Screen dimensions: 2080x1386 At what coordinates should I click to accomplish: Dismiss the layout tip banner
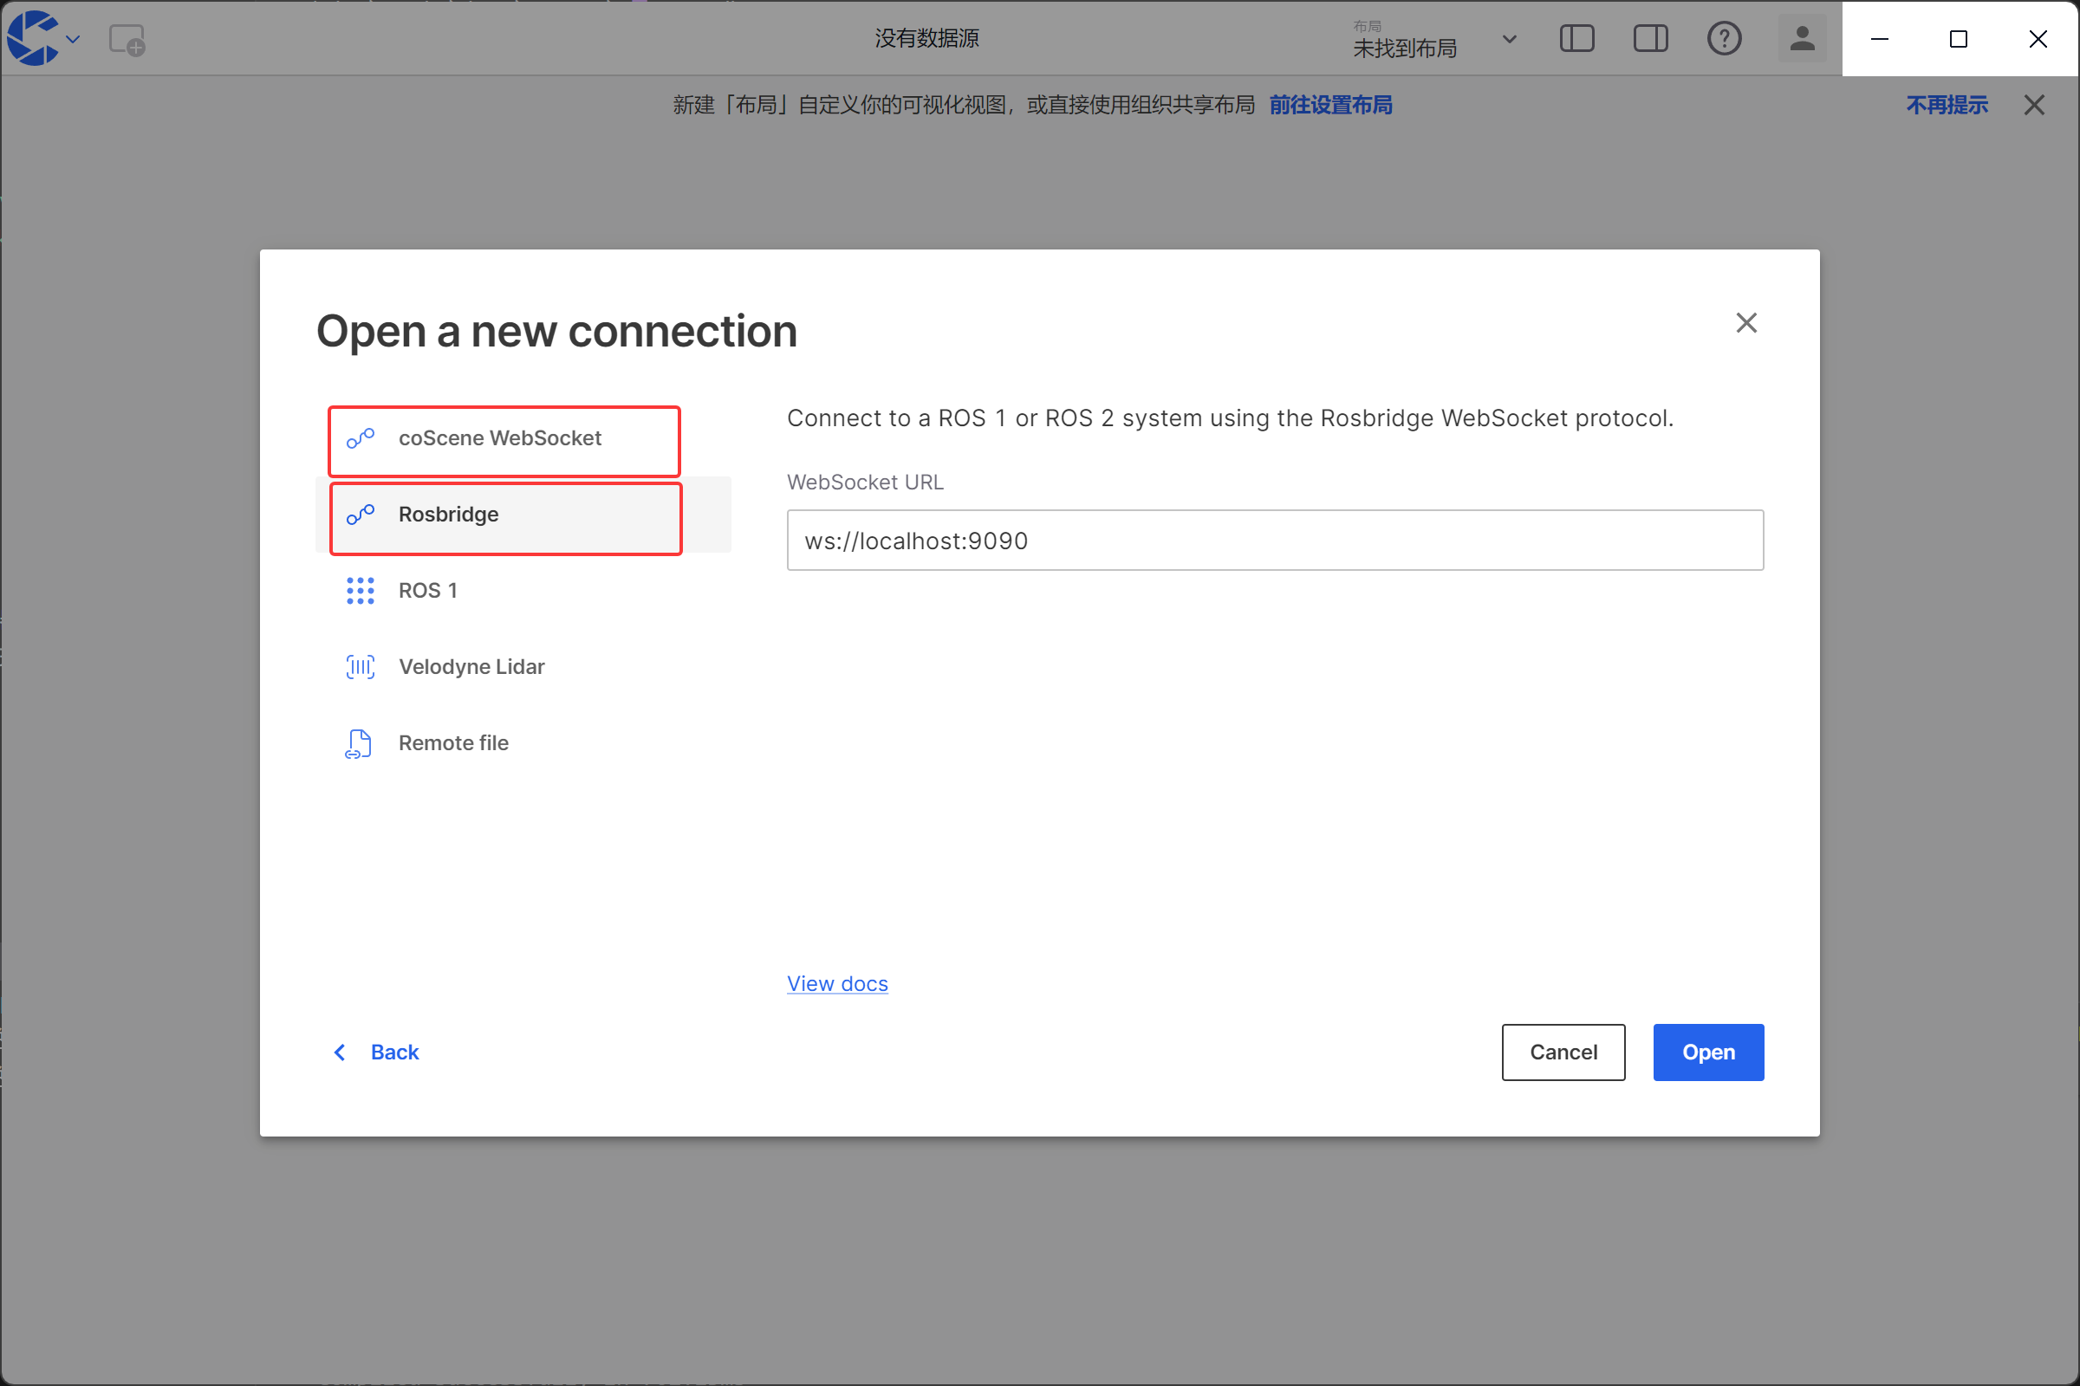click(x=2033, y=105)
